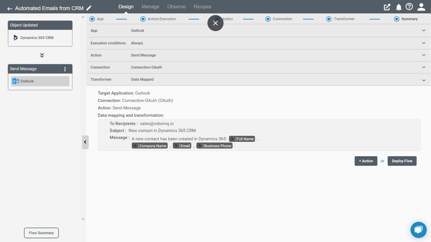Image resolution: width=431 pixels, height=242 pixels.
Task: Select the Transformer wizard step
Action: tap(340, 19)
